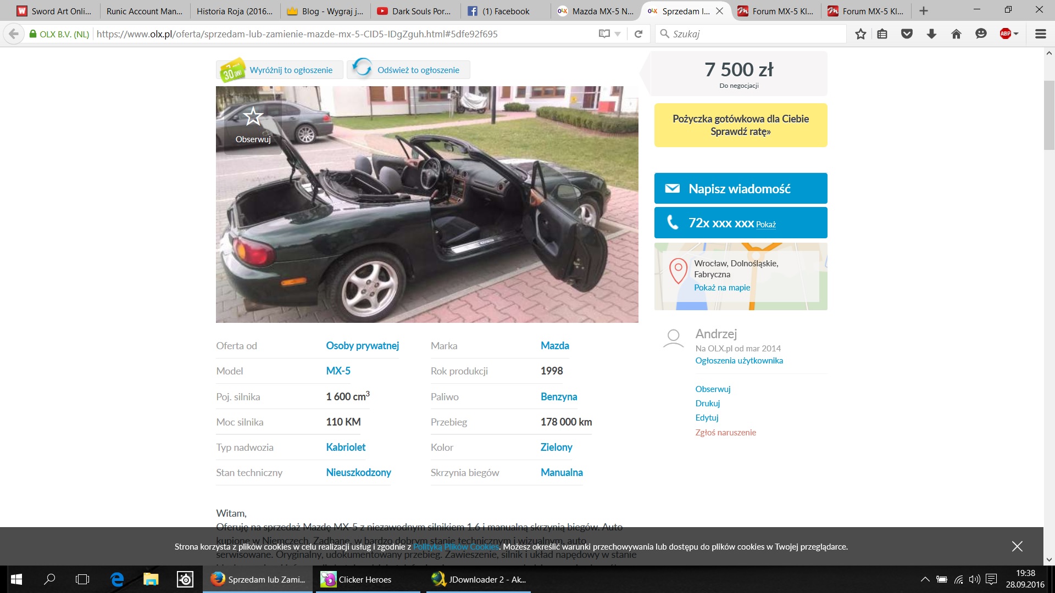
Task: Reveal the phone number via Pokaż
Action: click(766, 225)
